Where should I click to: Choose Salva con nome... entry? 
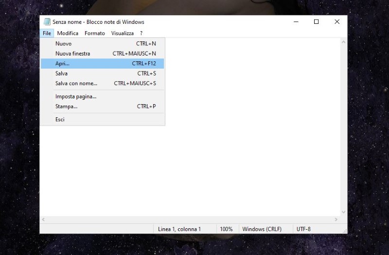[x=76, y=83]
